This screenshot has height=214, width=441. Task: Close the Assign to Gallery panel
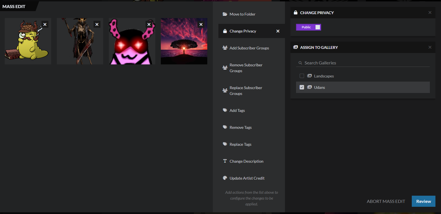tap(430, 47)
